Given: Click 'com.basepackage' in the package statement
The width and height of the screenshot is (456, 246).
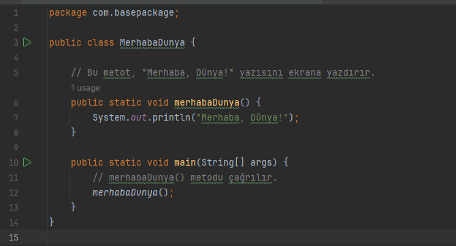Looking at the screenshot, I should coord(133,13).
